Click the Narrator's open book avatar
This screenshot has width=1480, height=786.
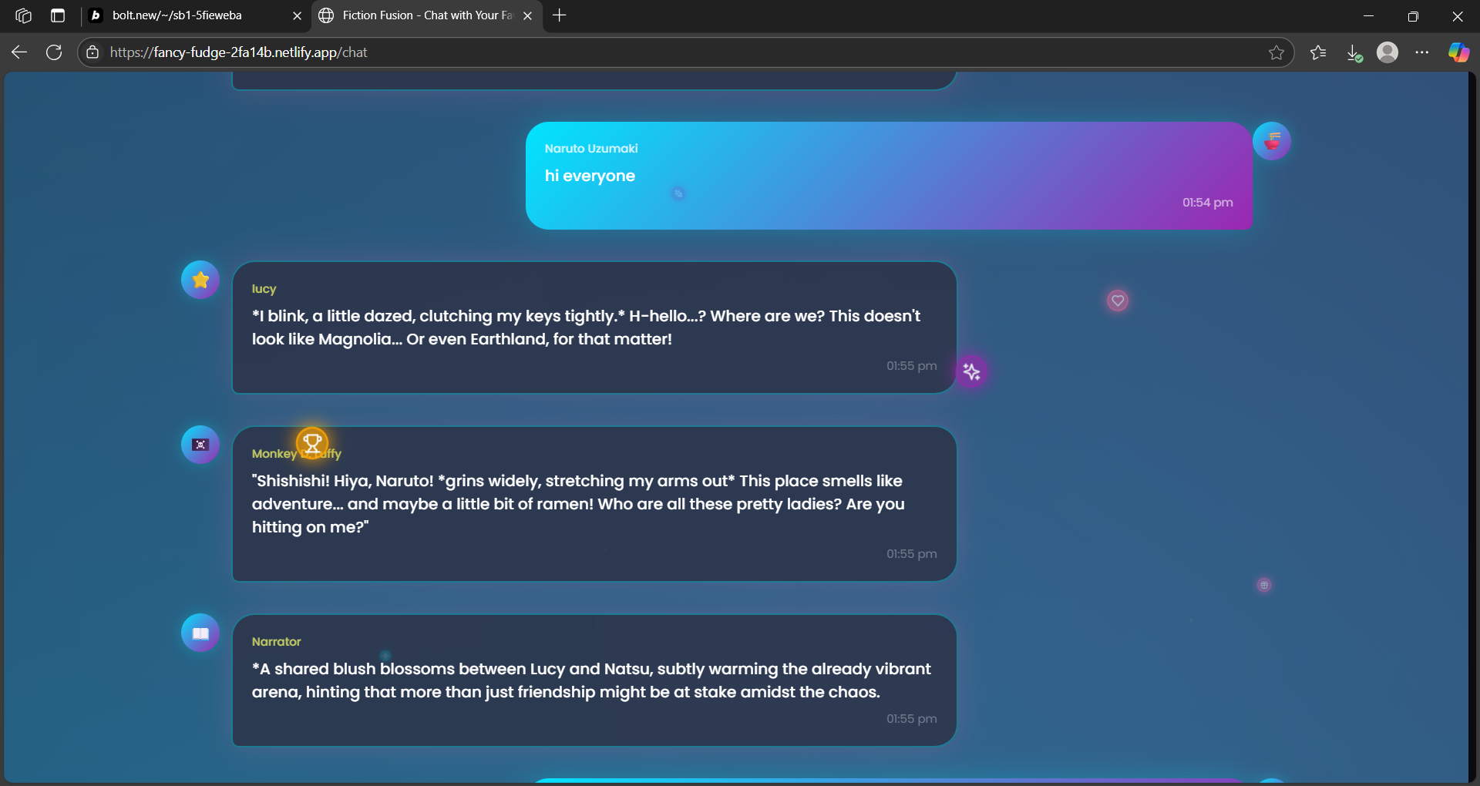[200, 633]
